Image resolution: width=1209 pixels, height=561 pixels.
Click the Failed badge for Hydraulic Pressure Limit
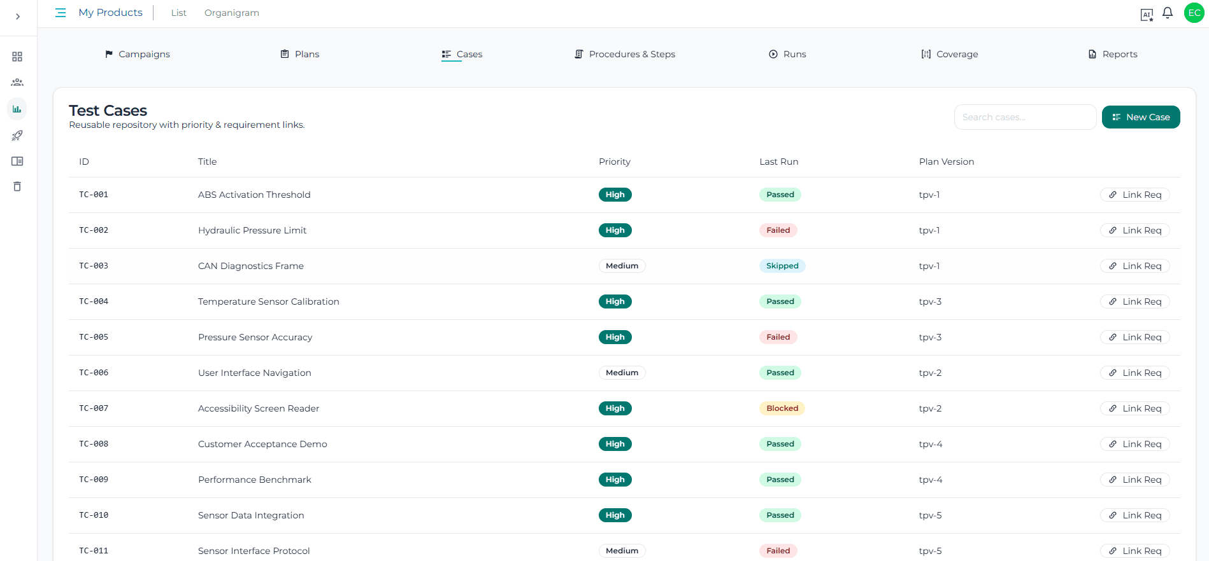778,230
